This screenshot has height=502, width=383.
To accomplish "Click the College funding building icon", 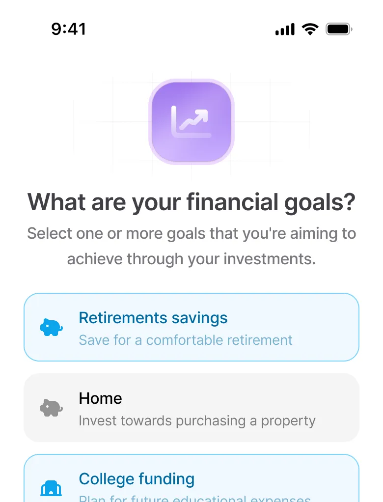I will 51,488.
